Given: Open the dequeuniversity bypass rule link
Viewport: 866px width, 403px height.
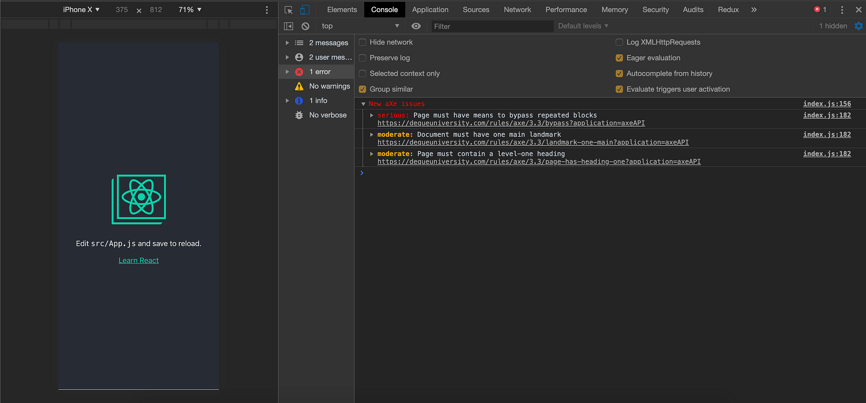Looking at the screenshot, I should [x=511, y=123].
